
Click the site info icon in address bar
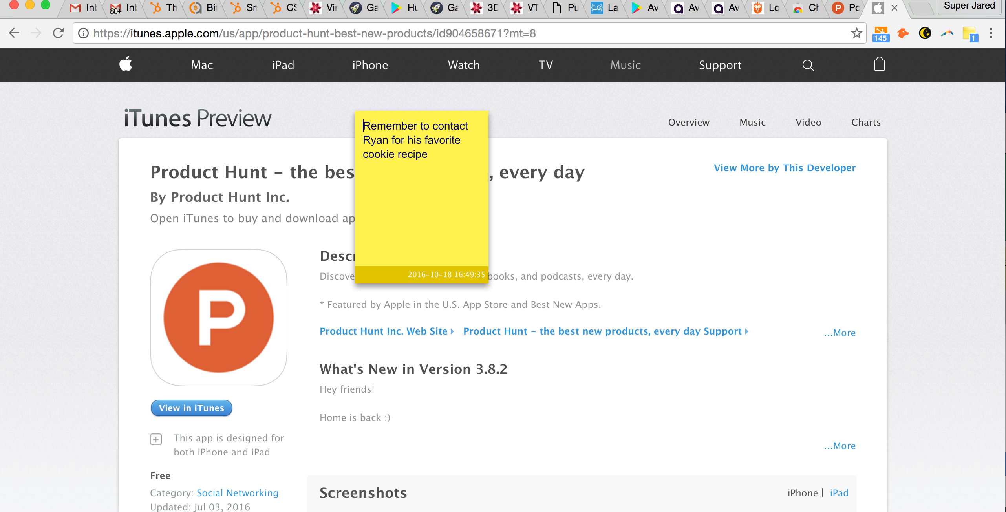83,33
